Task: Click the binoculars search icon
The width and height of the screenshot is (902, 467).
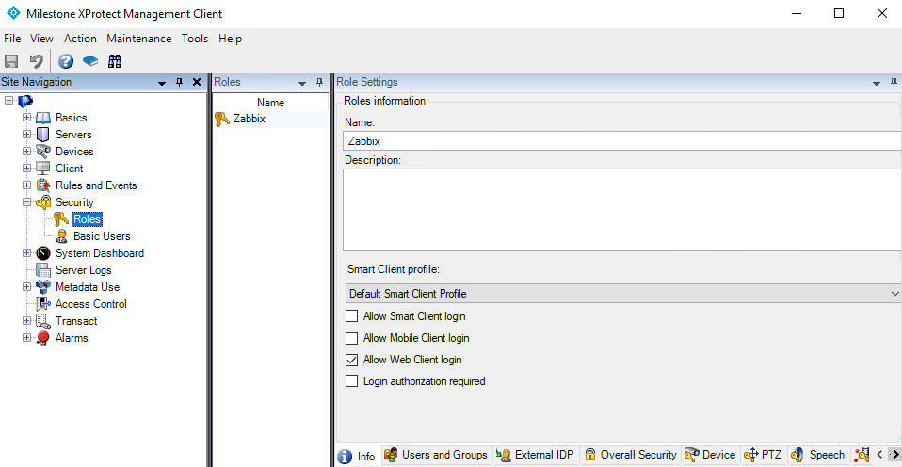Action: click(x=115, y=61)
